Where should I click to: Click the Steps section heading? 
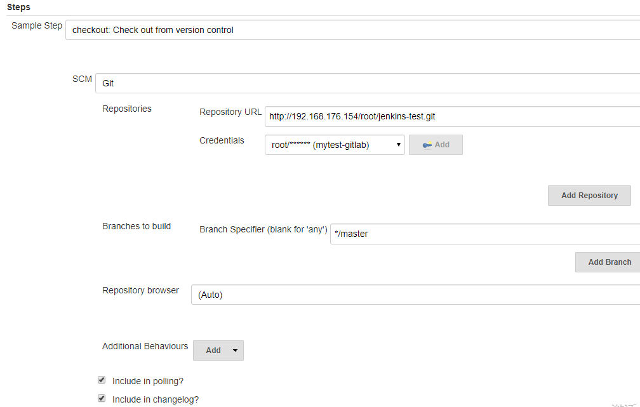click(x=18, y=7)
